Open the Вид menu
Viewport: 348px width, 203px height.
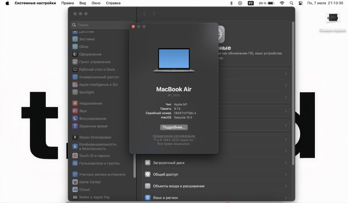[x=82, y=3]
